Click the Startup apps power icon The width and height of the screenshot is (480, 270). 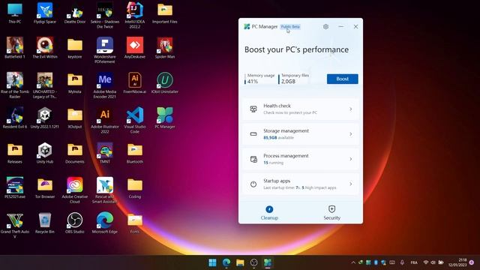pos(253,184)
